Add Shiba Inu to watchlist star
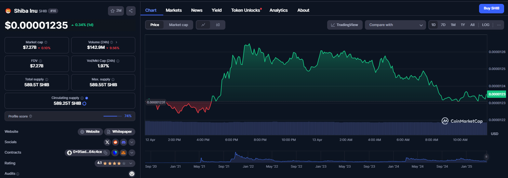Screen dimensions: 508x178 (116, 11)
